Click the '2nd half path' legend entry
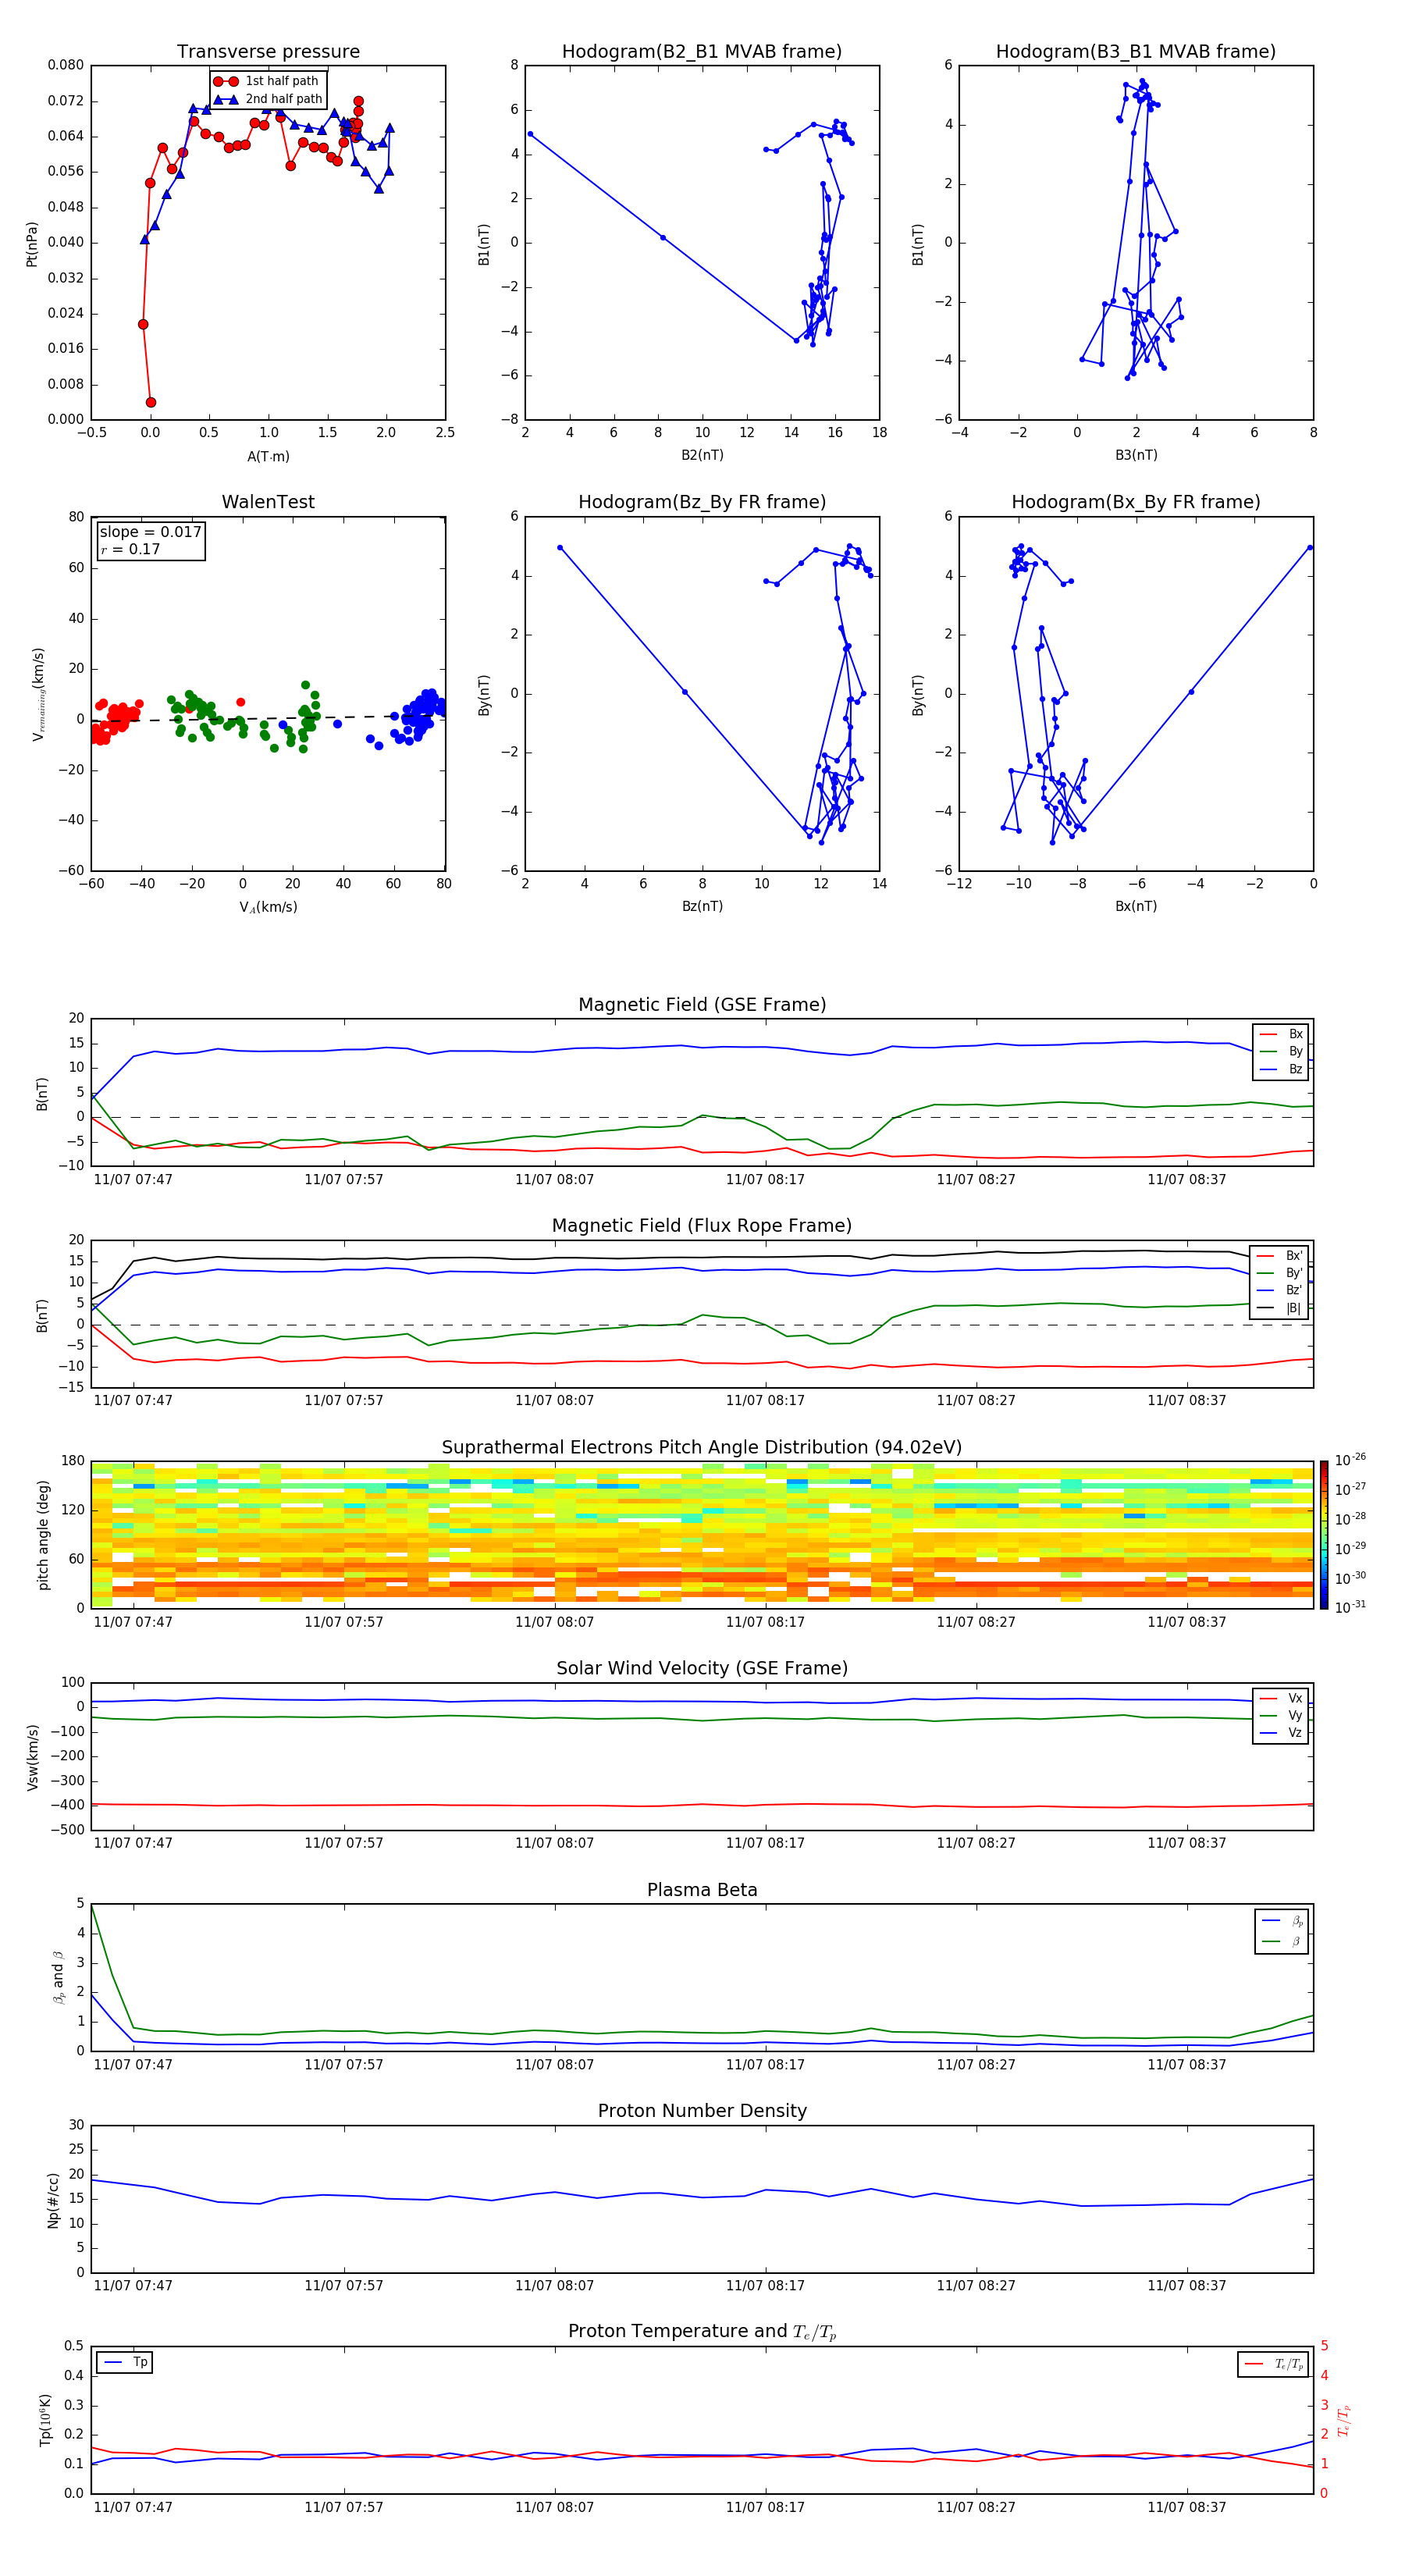This screenshot has height=2576, width=1405. (x=268, y=99)
